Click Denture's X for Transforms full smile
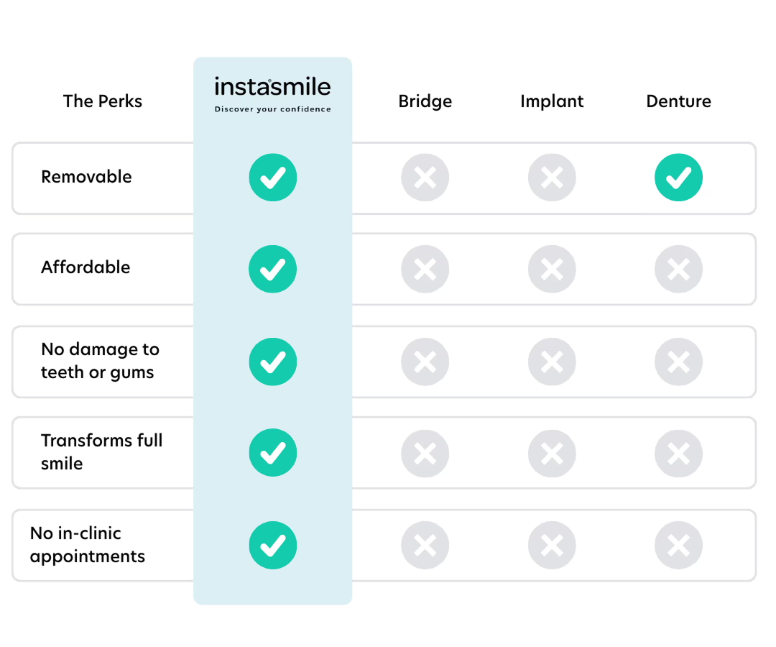Viewport: 776px width, 647px height. pyautogui.click(x=678, y=453)
